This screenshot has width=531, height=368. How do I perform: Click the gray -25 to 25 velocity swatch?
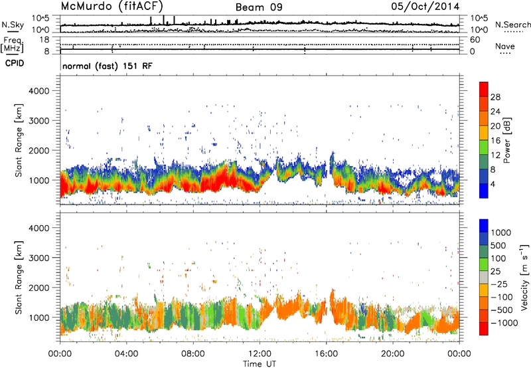(484, 277)
